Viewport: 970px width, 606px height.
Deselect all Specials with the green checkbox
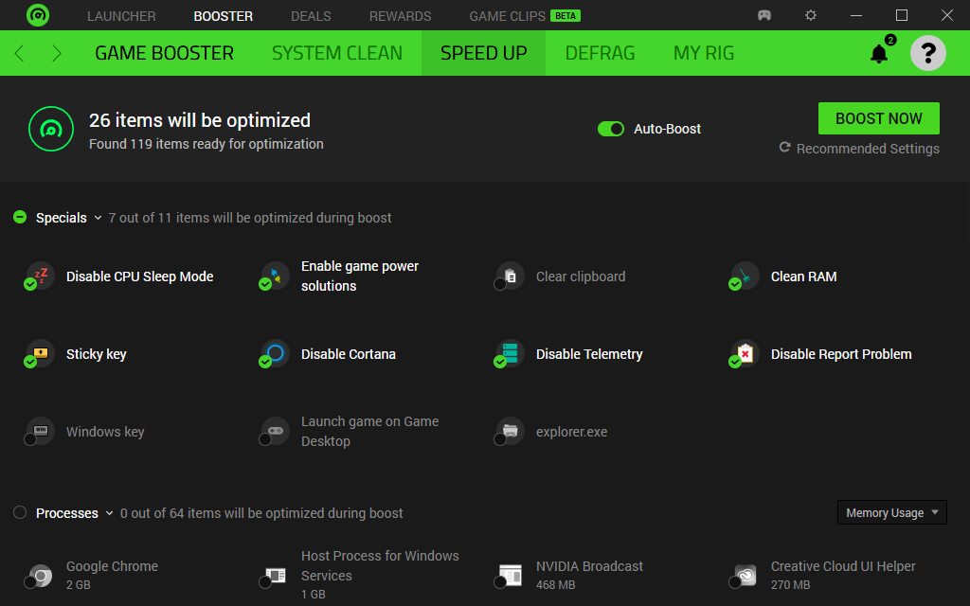(20, 218)
